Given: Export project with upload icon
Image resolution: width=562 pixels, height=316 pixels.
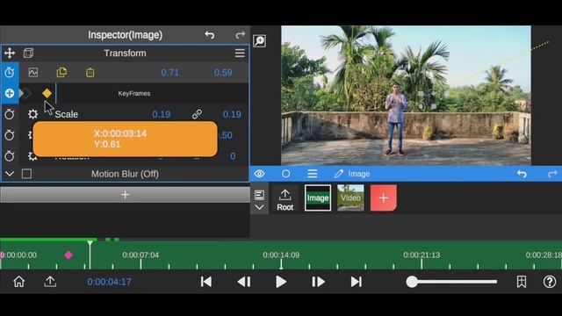Looking at the screenshot, I should (x=50, y=282).
